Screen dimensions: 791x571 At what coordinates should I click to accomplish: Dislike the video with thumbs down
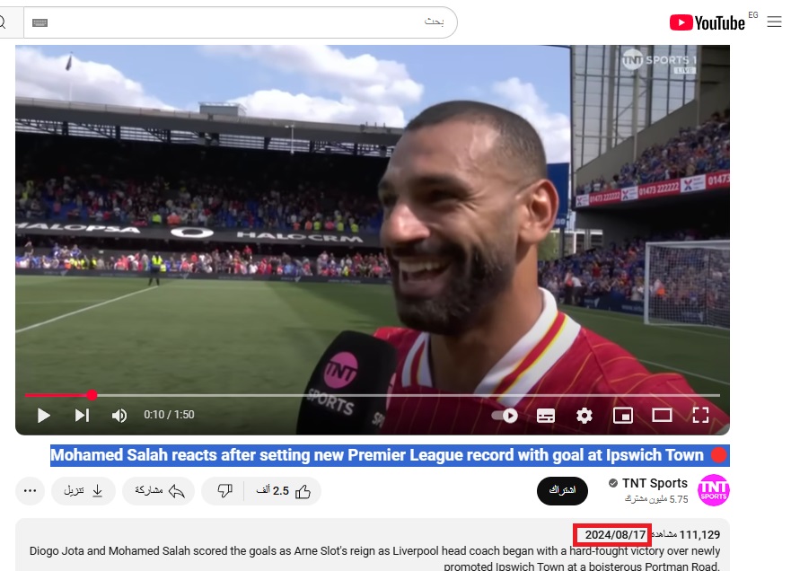pyautogui.click(x=224, y=491)
